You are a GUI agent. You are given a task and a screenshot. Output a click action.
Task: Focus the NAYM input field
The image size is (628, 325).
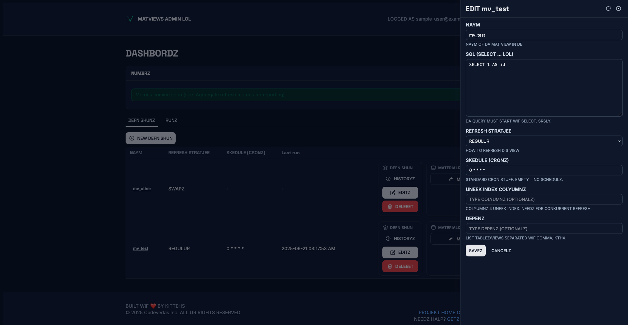[x=544, y=35]
